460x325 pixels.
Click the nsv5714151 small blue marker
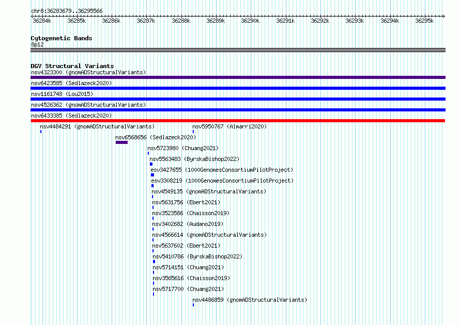(x=154, y=272)
